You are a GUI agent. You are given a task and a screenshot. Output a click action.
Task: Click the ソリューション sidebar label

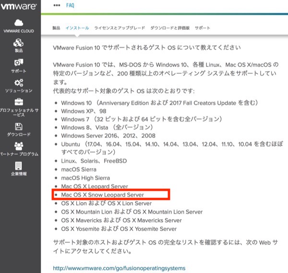pyautogui.click(x=19, y=90)
